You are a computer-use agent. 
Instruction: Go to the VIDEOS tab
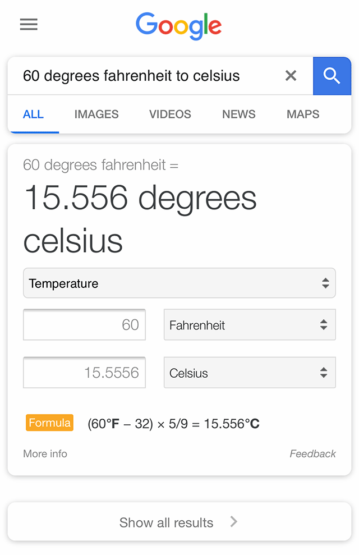(x=170, y=114)
